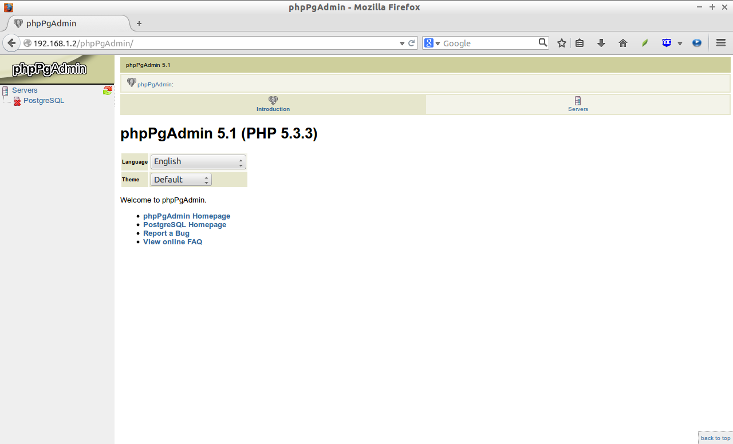Minimize the Firefox window

tap(700, 7)
